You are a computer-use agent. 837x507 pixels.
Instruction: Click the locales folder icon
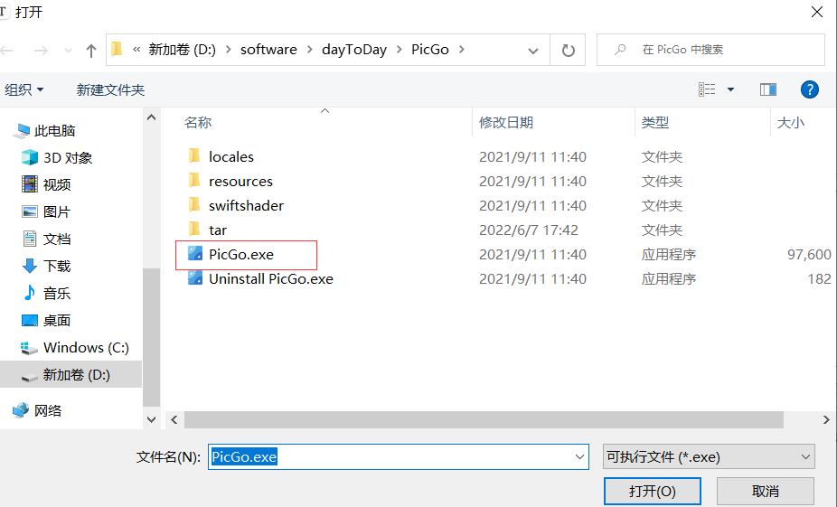195,155
